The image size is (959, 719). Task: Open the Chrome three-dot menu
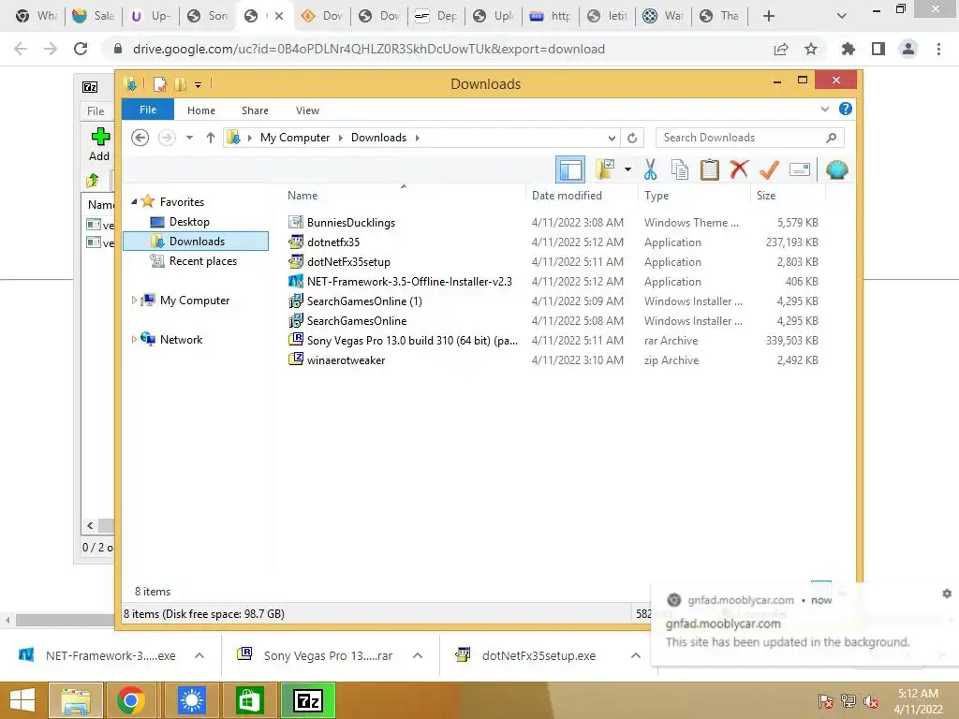(x=938, y=49)
